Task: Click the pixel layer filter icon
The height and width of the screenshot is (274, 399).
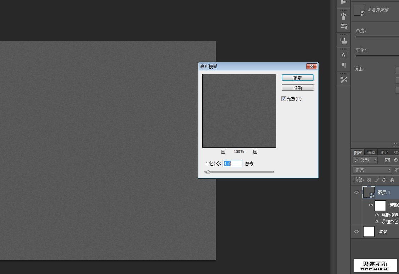Action: click(387, 160)
